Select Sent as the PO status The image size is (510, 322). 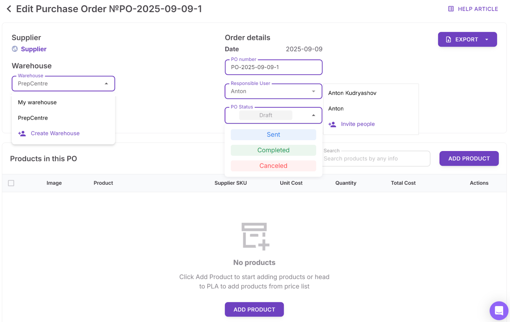pos(273,134)
